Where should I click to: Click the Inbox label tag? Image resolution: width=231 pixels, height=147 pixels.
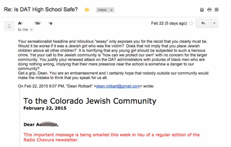102,10
